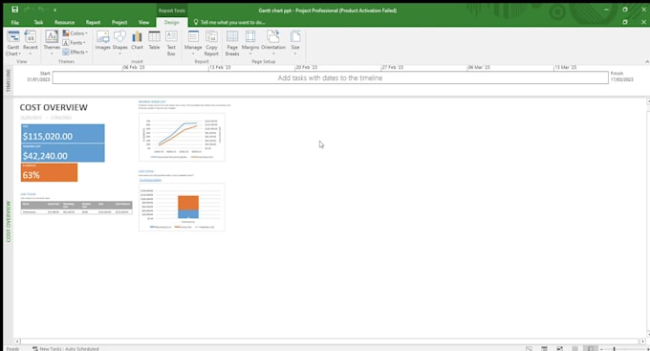Expand the Recent dropdown arrow

(x=30, y=54)
